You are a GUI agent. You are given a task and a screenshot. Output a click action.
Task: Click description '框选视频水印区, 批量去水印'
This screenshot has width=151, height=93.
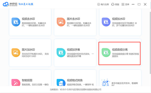pyautogui.click(x=34, y=24)
